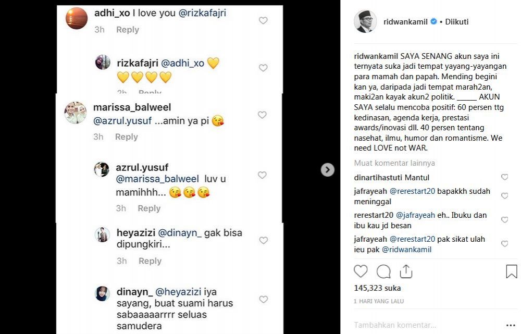The height and width of the screenshot is (334, 521).
Task: Like adhi_xo's comment with its heart icon
Action: coord(263,20)
